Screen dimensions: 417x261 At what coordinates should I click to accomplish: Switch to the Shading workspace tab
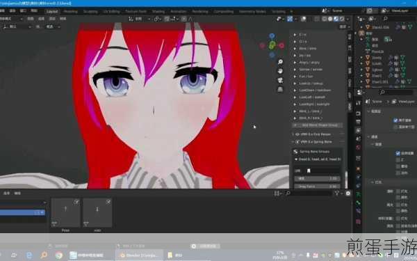click(158, 11)
